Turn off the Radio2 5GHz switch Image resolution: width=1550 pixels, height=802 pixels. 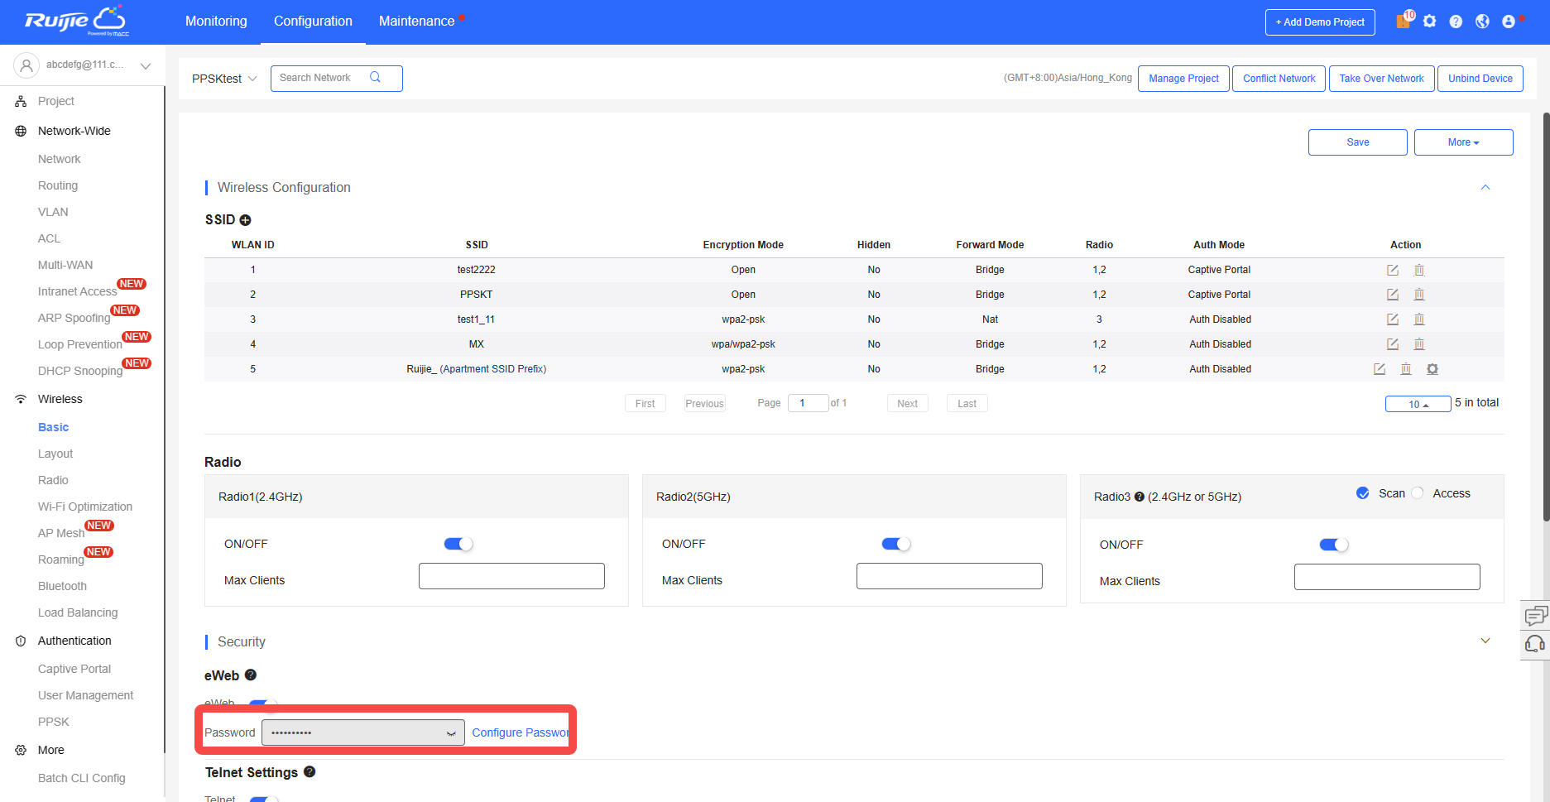[895, 544]
